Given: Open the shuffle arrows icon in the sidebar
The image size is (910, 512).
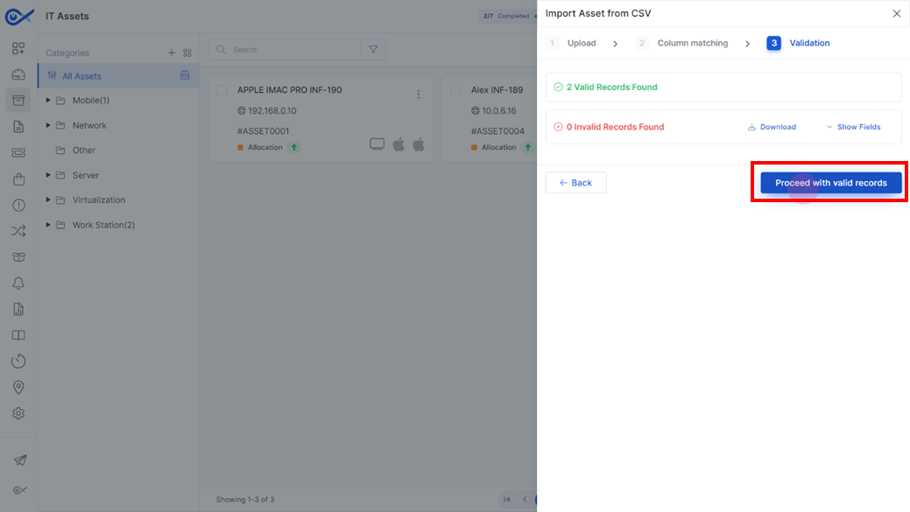Looking at the screenshot, I should tap(18, 231).
